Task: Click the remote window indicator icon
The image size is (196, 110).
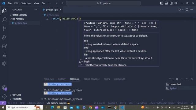Action: [3, 103]
